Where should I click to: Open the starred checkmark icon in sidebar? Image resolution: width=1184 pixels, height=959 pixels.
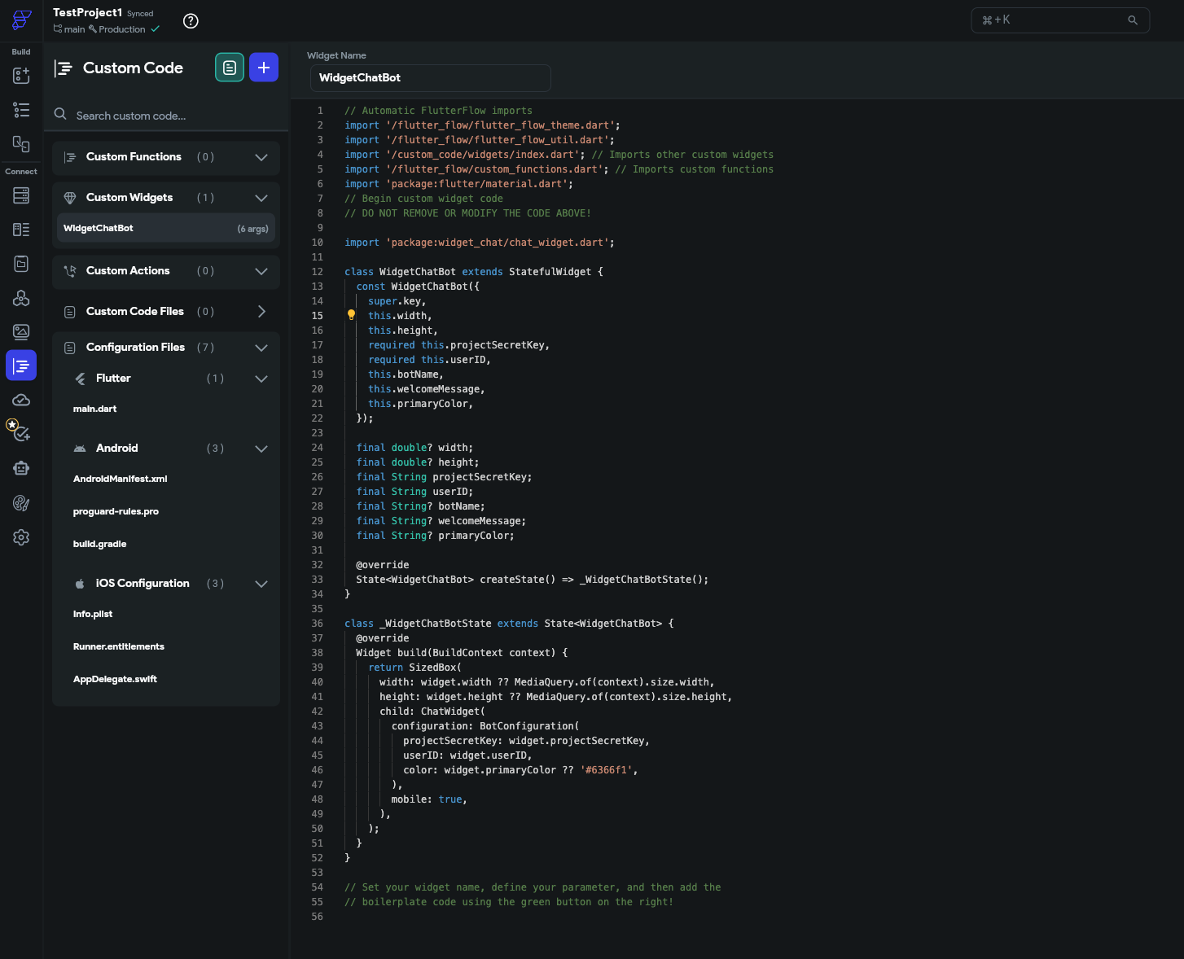click(21, 433)
